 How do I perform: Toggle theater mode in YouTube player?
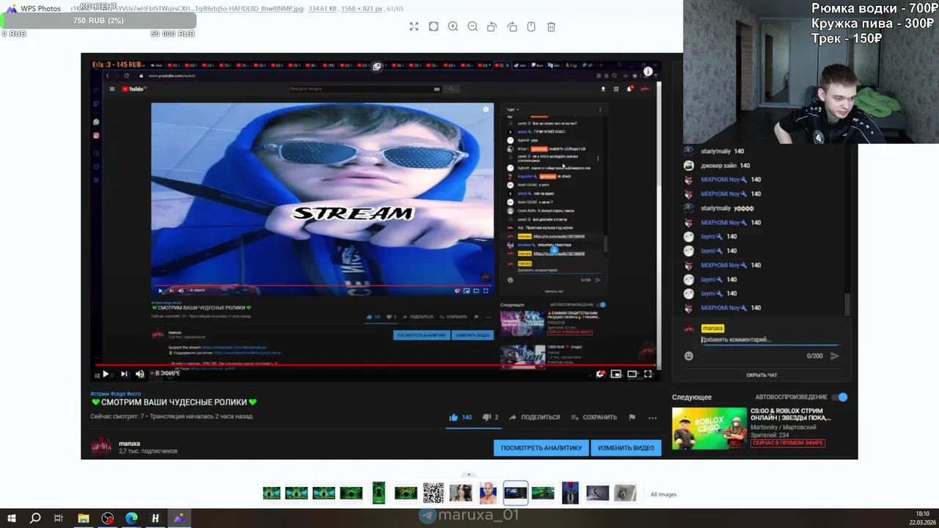632,374
